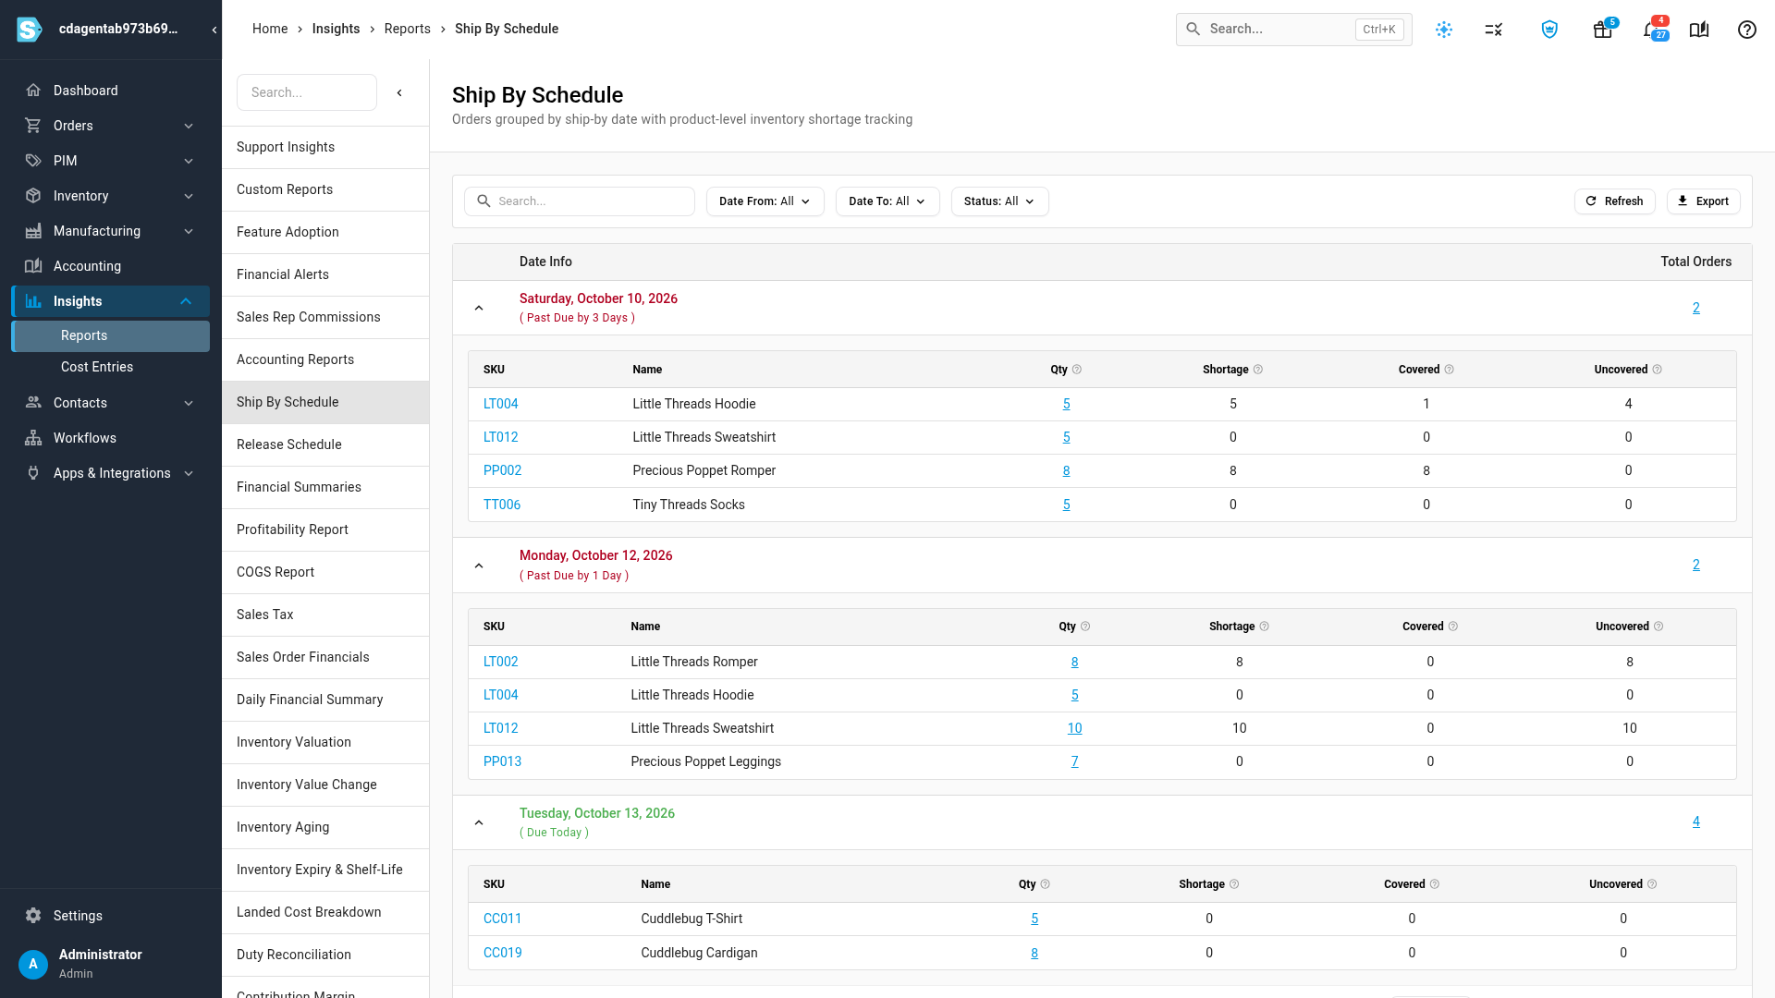
Task: Click the Uncovered info icon in second table
Action: tap(1659, 627)
